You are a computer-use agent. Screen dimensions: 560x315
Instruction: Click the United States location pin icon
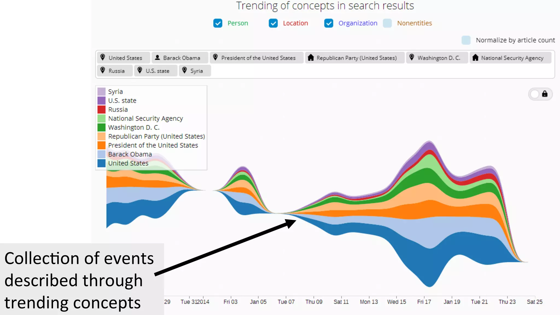103,57
